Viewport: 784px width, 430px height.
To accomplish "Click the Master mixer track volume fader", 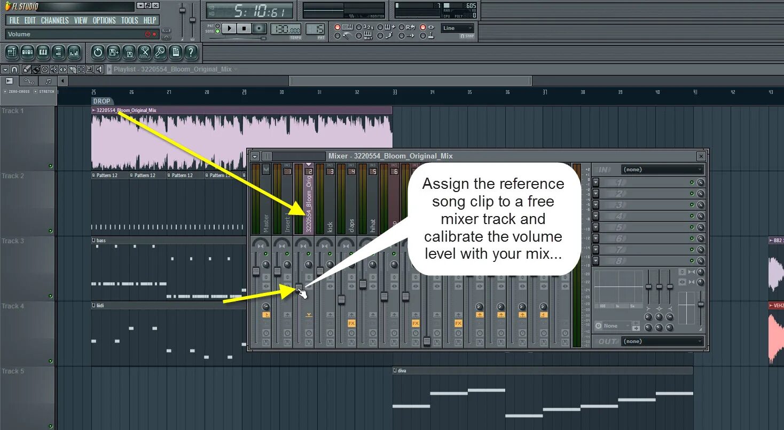I will [256, 272].
